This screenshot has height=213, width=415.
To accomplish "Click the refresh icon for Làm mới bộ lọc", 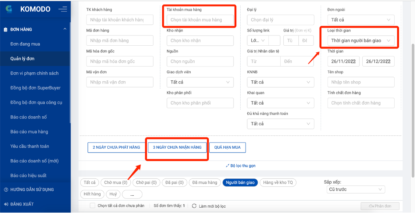I will point(194,206).
